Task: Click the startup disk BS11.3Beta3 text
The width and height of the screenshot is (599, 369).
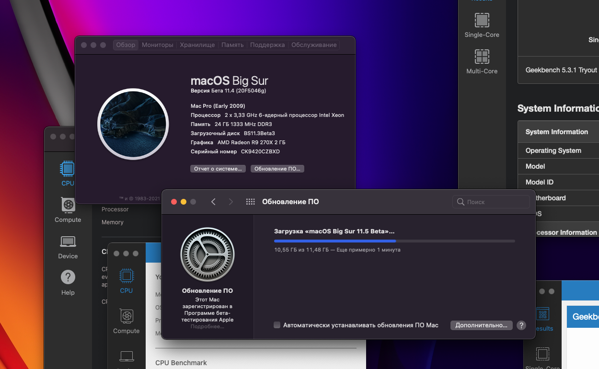Action: pos(259,133)
